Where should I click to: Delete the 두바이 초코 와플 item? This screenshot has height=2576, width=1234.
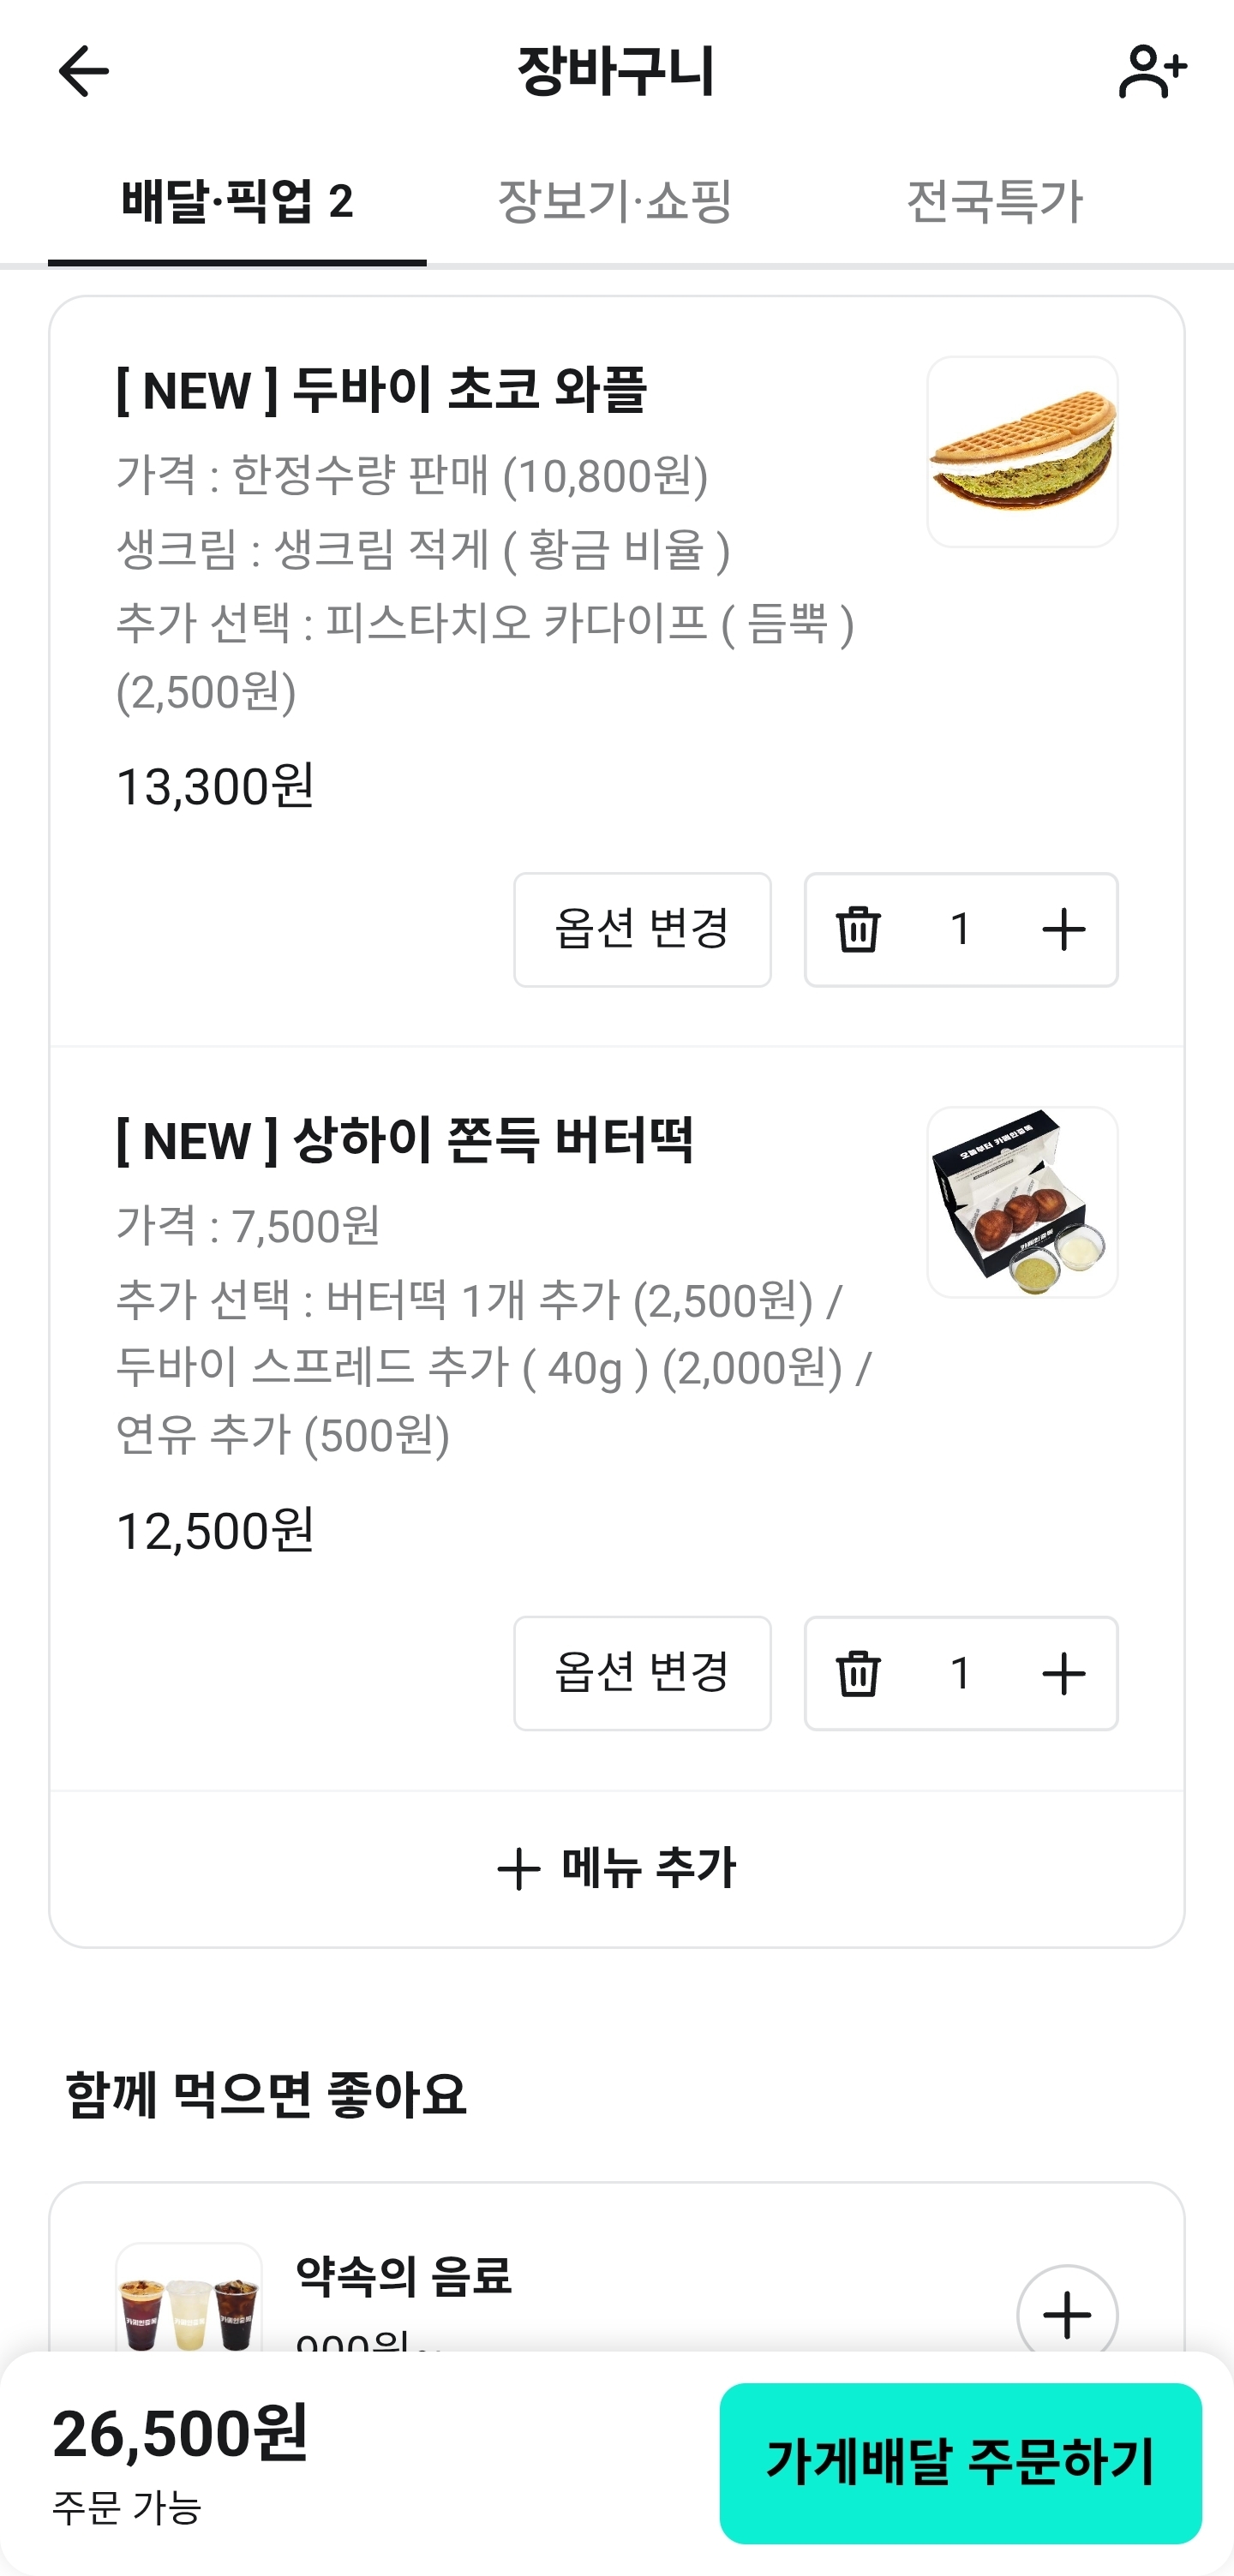858,929
